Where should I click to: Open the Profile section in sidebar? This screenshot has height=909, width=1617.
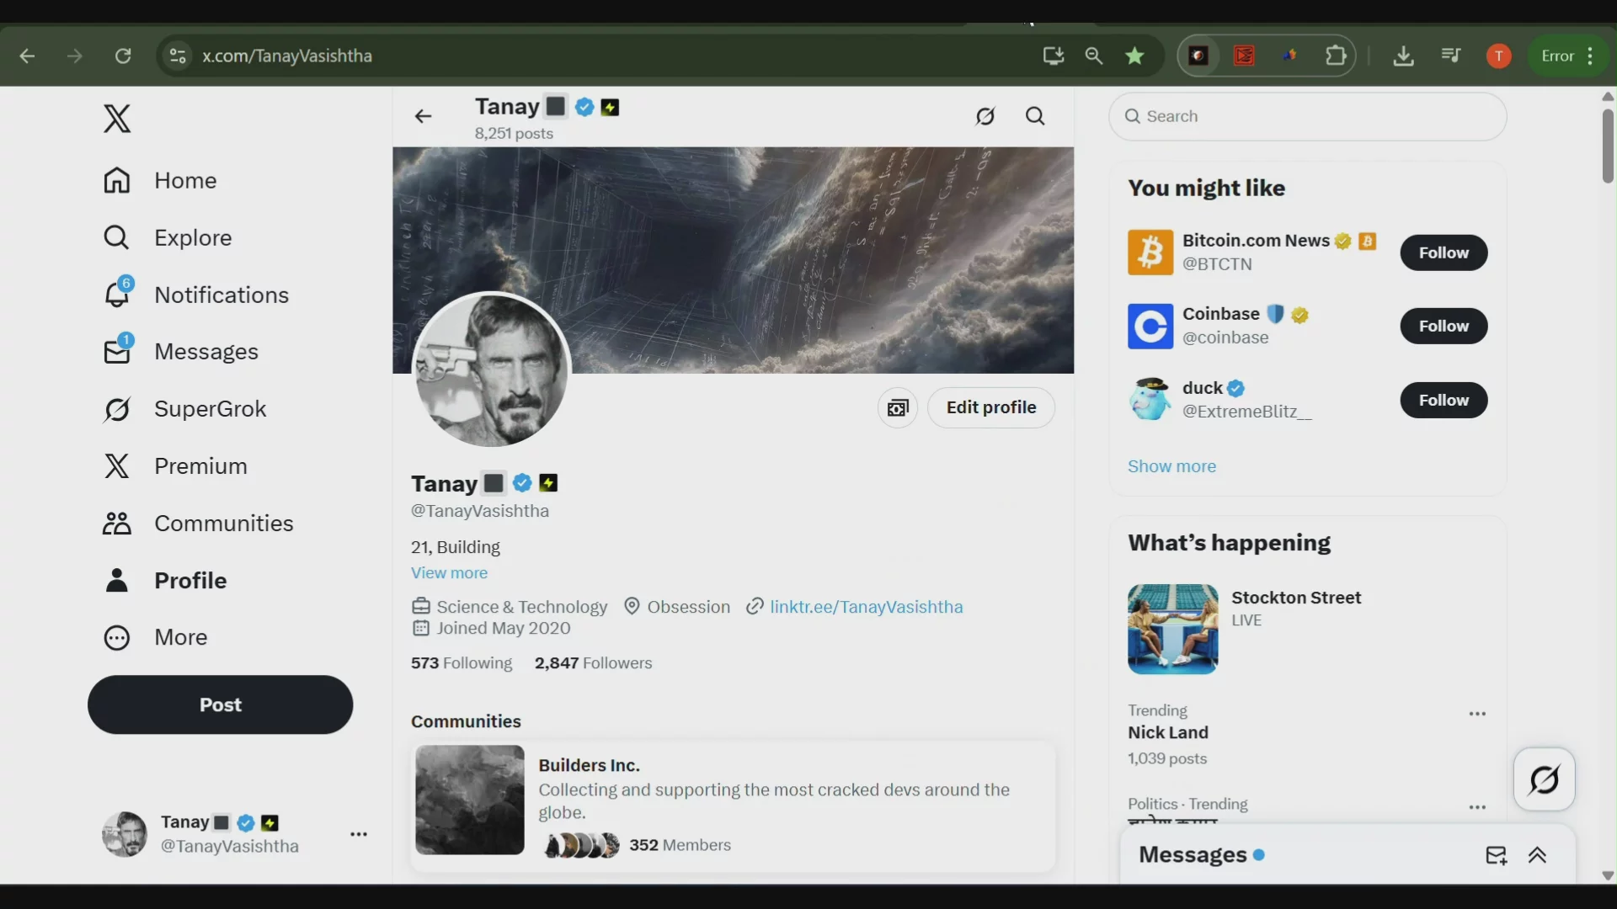(x=191, y=580)
